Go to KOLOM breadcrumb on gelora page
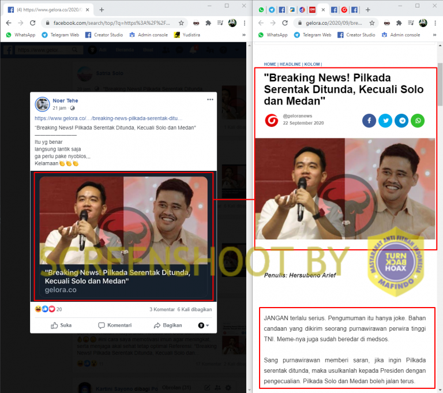443x393 pixels. 312,64
